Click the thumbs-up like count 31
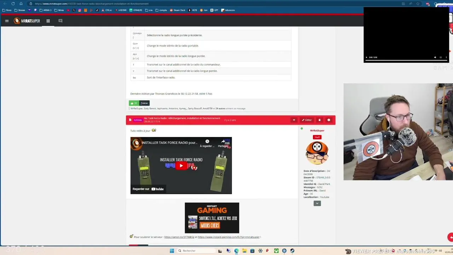This screenshot has height=255, width=453. tap(134, 103)
